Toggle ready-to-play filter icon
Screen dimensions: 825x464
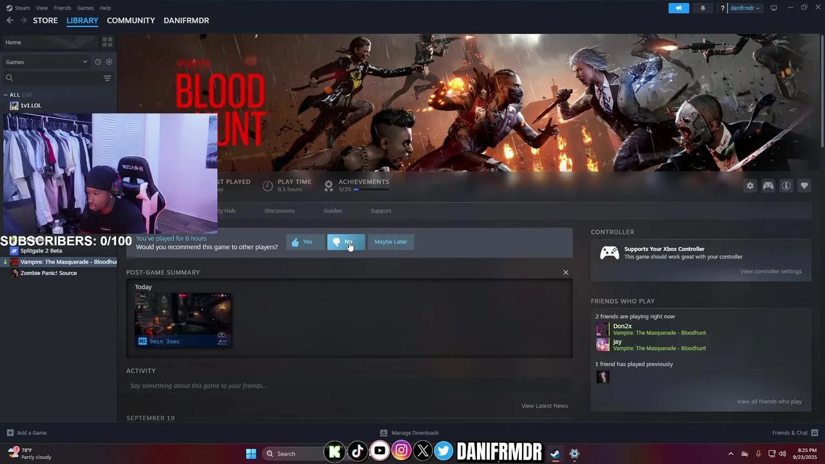pyautogui.click(x=109, y=62)
